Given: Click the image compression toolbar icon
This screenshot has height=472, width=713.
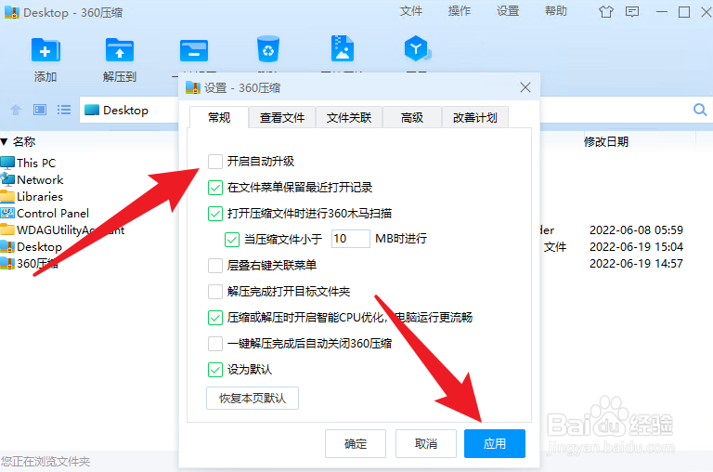Looking at the screenshot, I should (x=343, y=48).
